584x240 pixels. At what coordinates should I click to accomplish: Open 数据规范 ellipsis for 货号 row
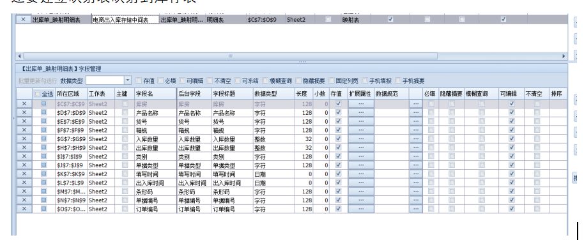pos(416,121)
